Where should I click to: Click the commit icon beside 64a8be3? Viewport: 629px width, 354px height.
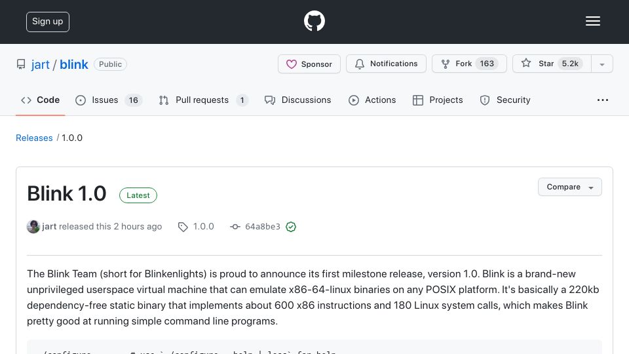tap(235, 227)
